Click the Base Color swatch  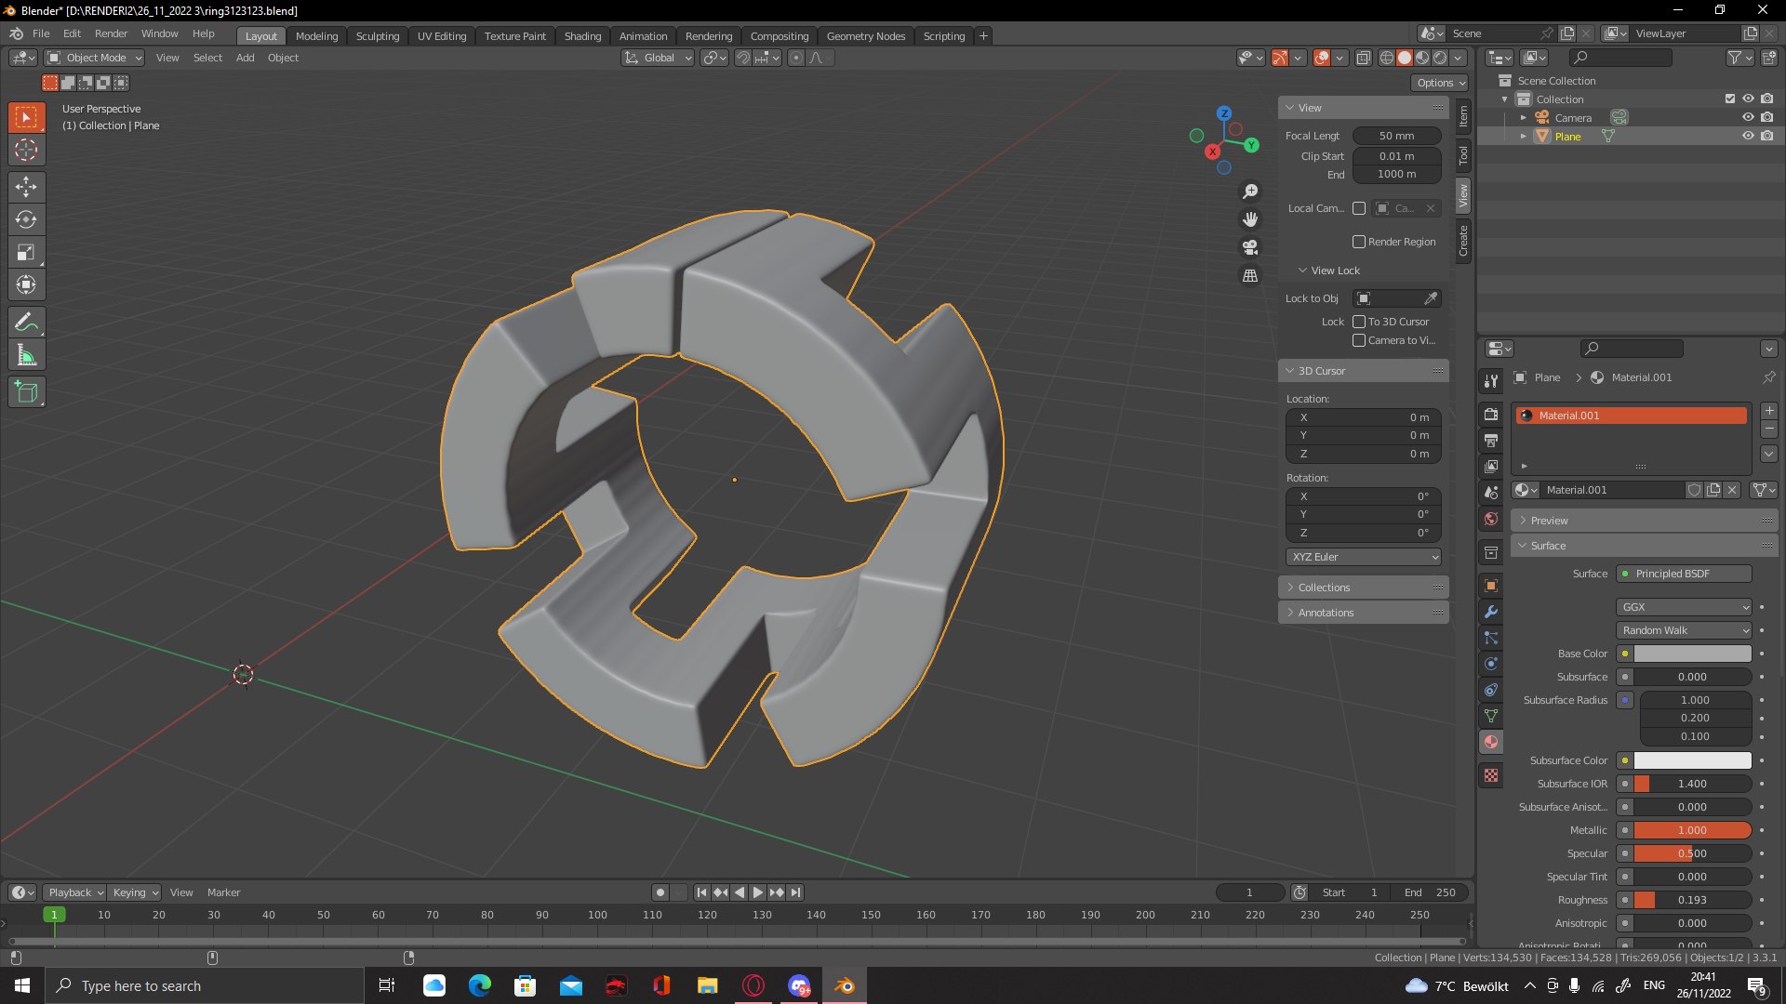[1693, 654]
